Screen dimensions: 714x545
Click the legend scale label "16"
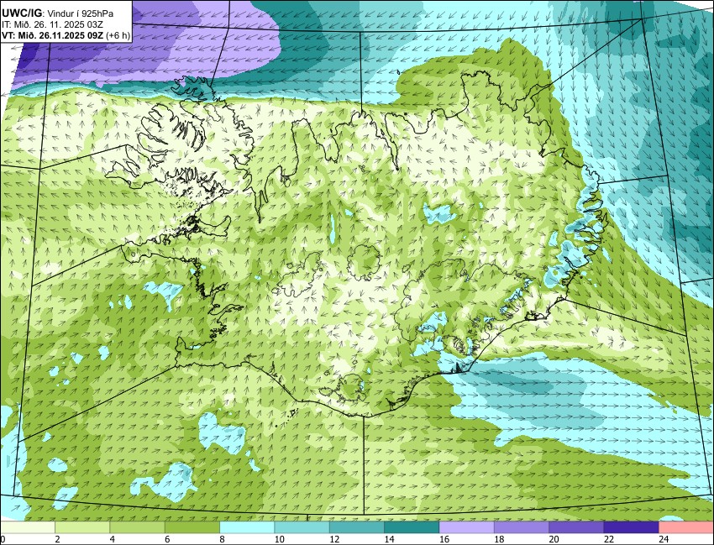click(444, 539)
